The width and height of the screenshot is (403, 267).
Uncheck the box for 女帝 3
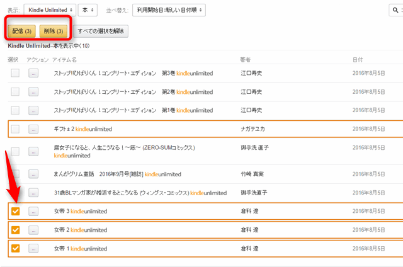(x=15, y=211)
